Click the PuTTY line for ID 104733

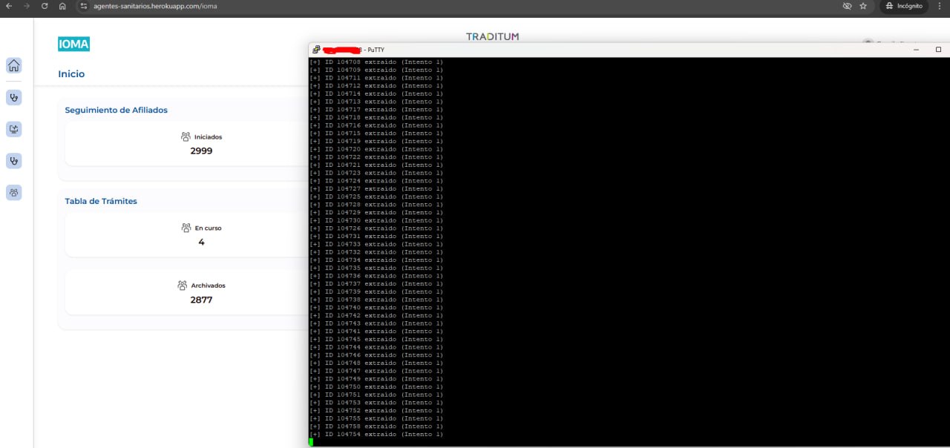tap(376, 244)
